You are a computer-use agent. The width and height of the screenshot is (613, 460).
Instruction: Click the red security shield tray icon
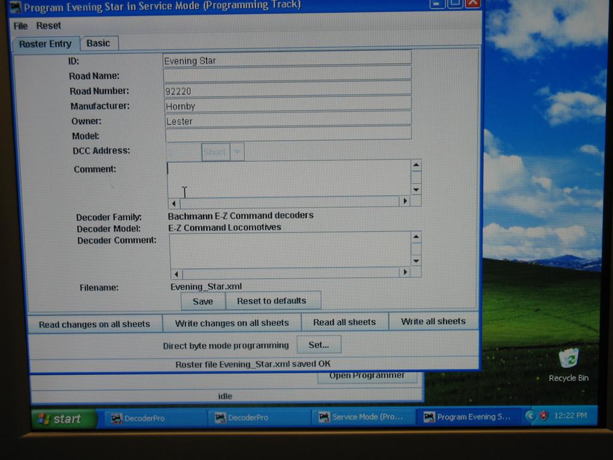(x=544, y=416)
